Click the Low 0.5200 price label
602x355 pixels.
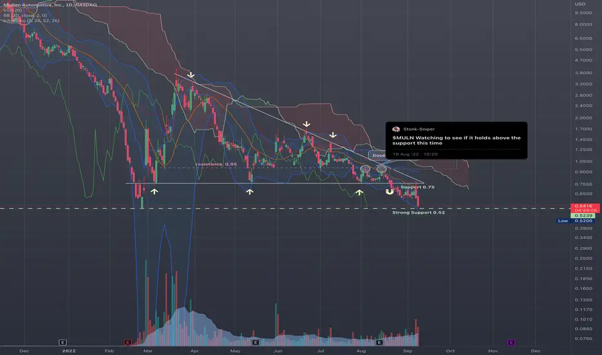tap(576, 221)
